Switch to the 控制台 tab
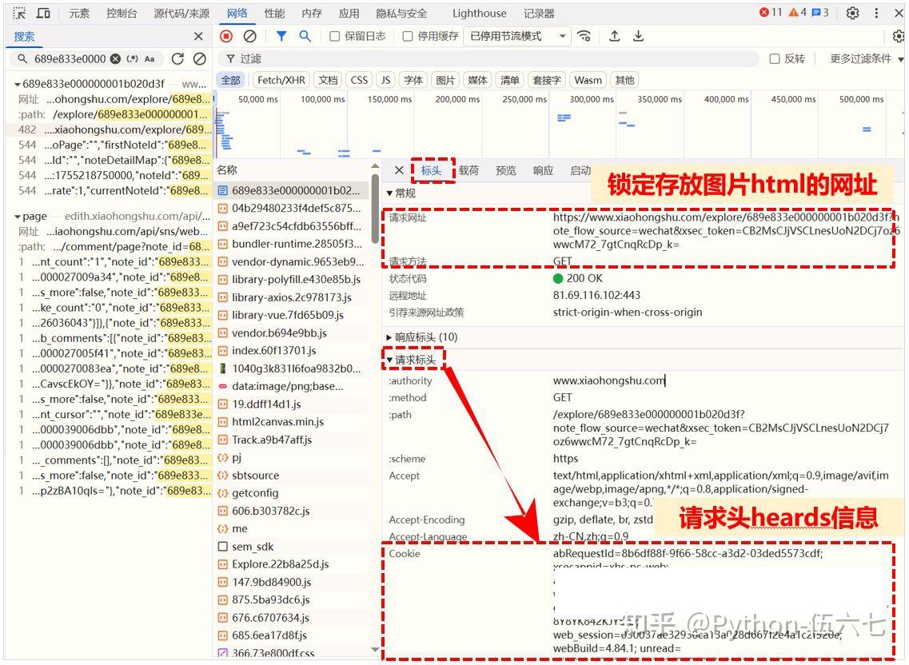Viewport: 909px width, 665px height. (x=122, y=14)
